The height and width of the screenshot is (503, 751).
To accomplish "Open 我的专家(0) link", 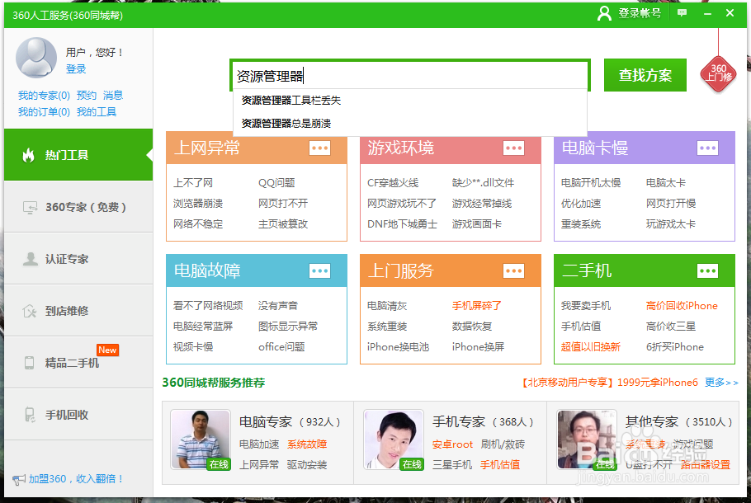I will click(44, 95).
